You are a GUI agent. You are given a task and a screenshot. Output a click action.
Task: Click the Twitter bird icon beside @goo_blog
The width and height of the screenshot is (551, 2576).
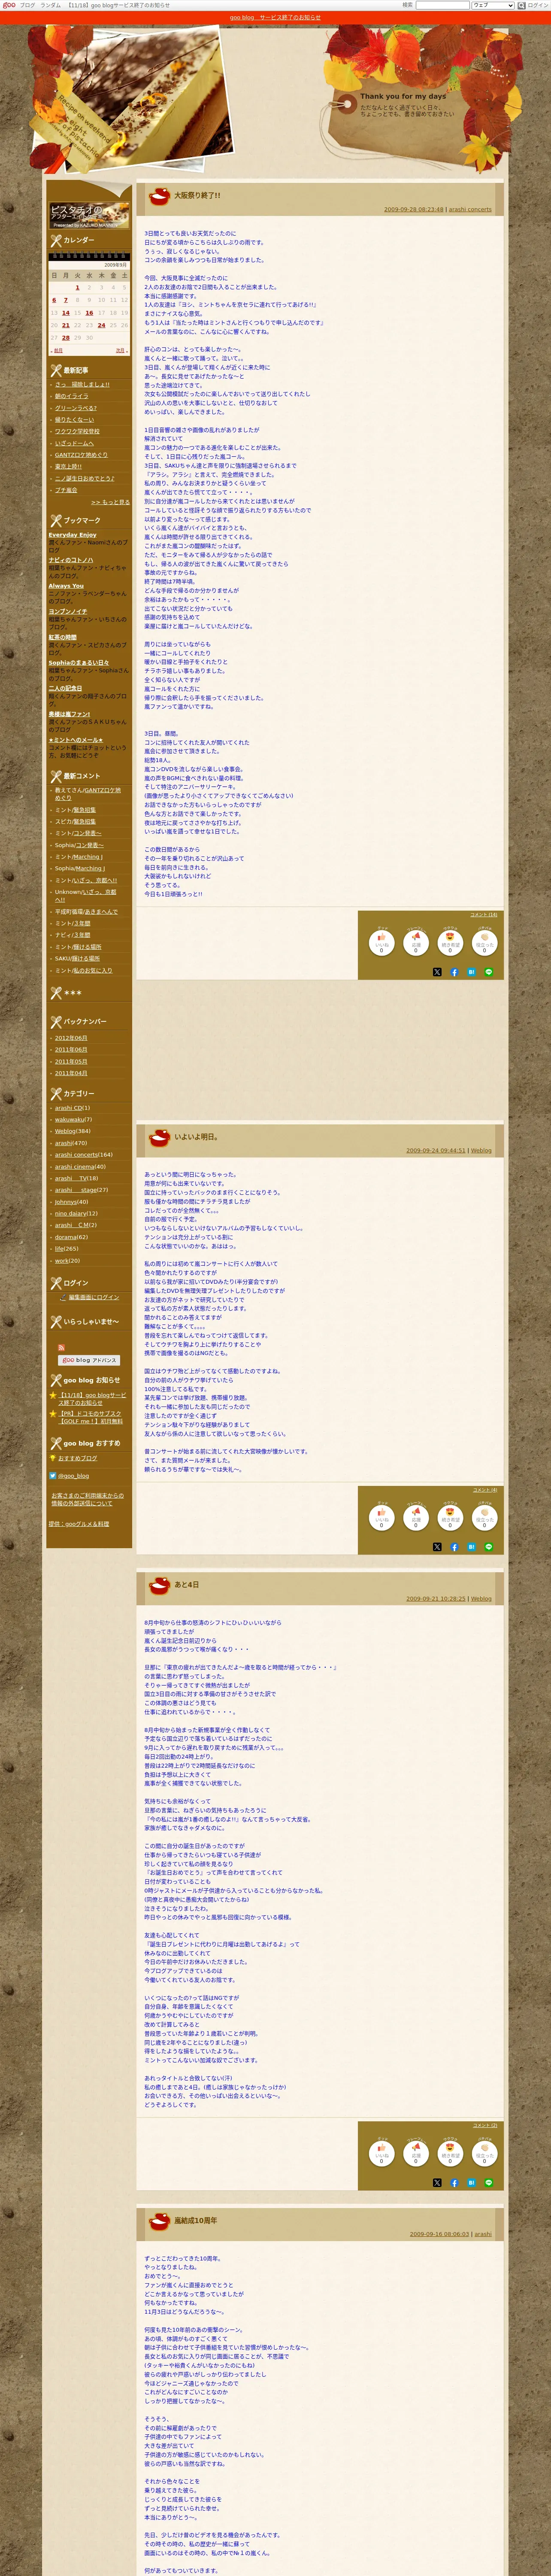tap(53, 1475)
